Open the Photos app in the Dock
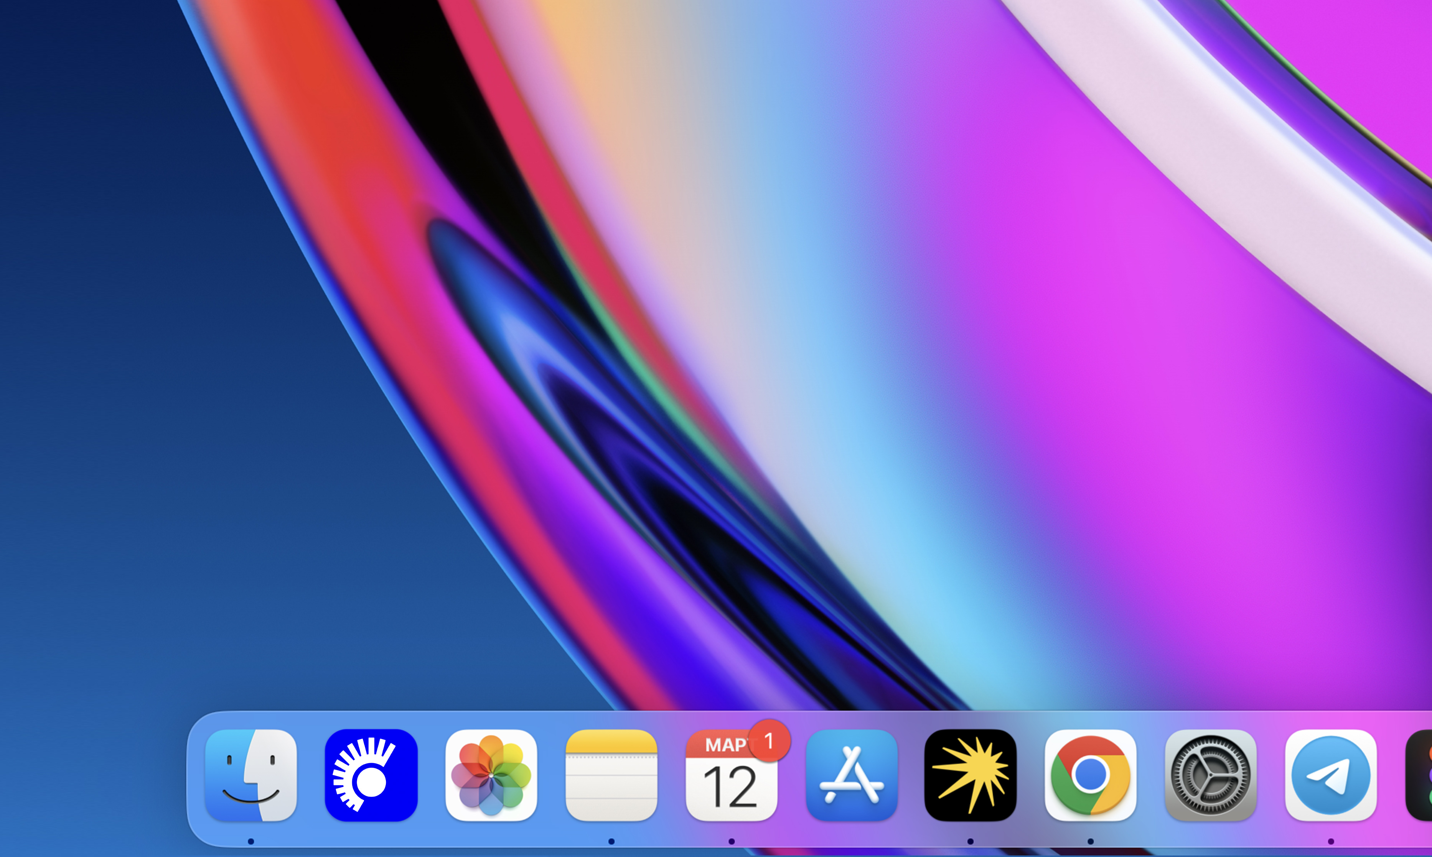Screen dimensions: 1432x857 pyautogui.click(x=491, y=775)
